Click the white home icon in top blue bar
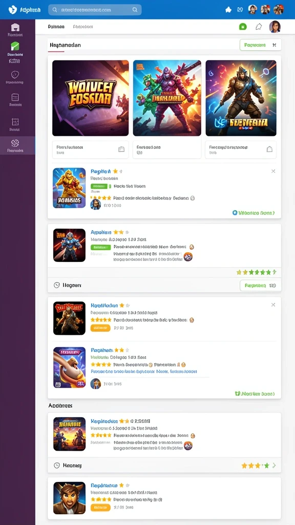 [228, 10]
